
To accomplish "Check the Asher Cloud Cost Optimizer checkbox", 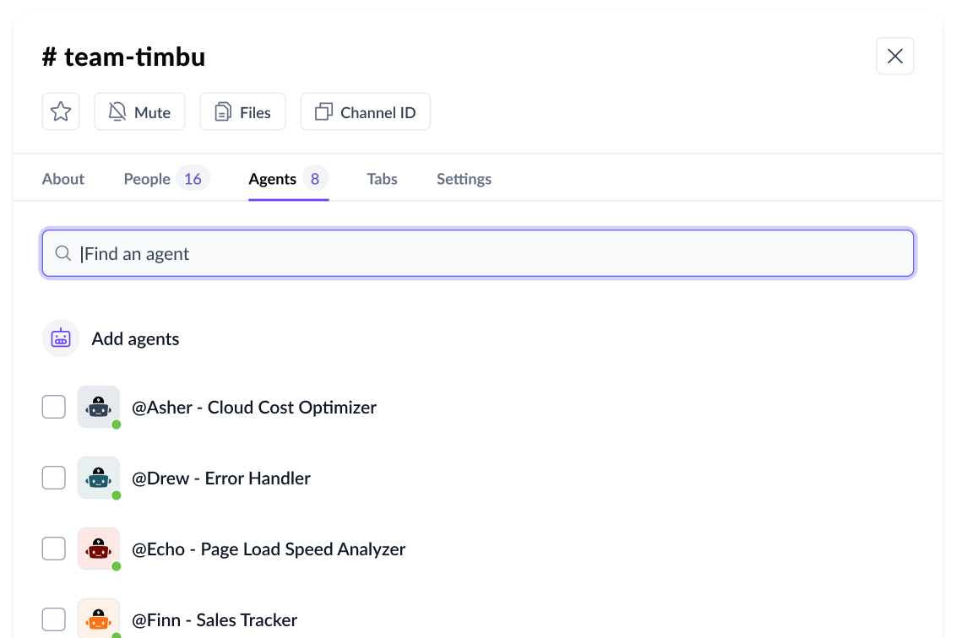I will point(54,408).
